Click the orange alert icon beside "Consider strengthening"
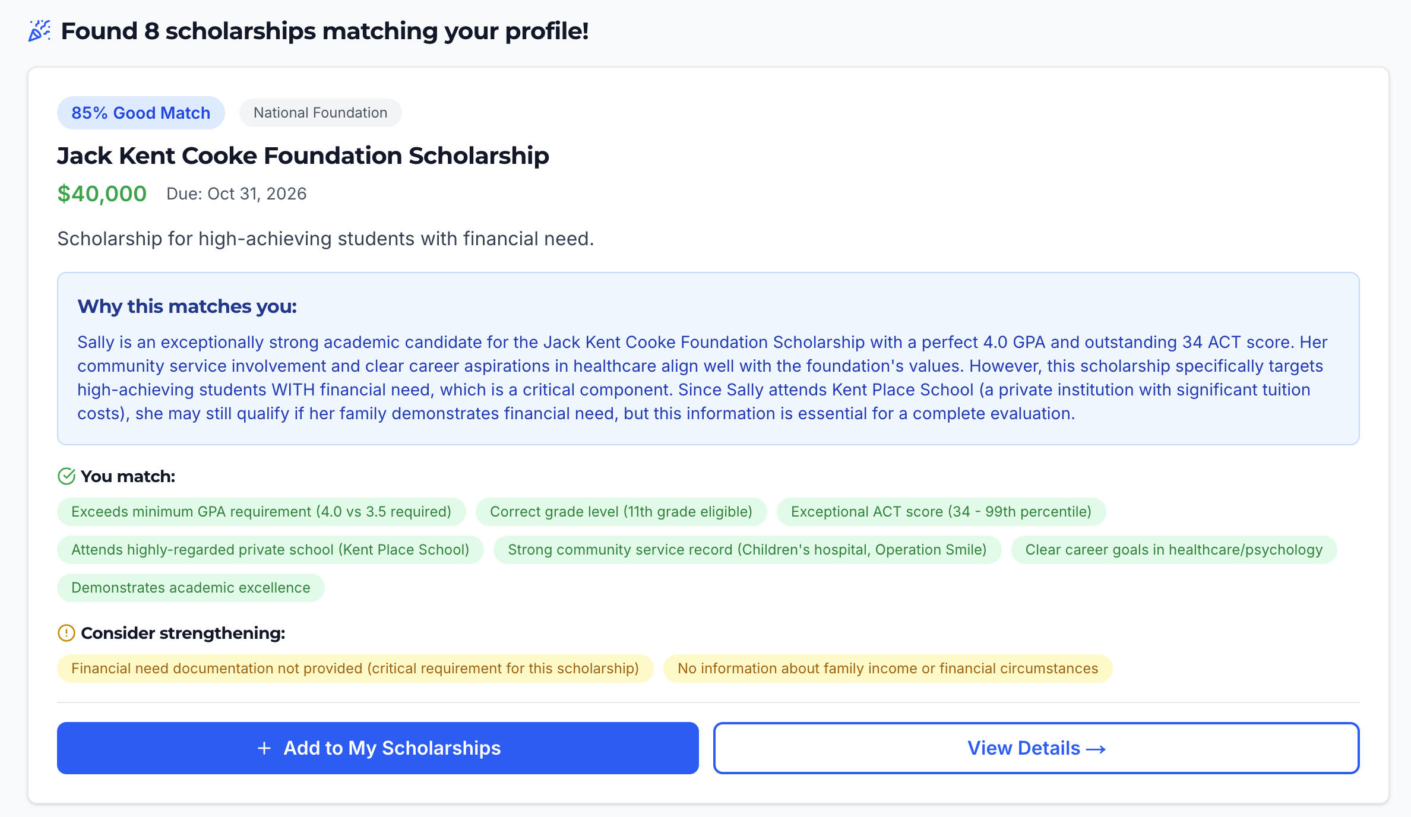 (x=65, y=633)
